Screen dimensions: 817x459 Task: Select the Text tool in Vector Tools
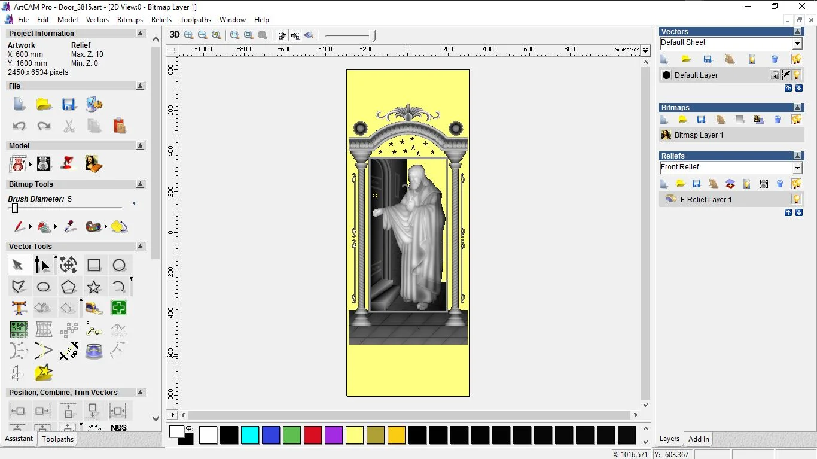click(x=19, y=308)
